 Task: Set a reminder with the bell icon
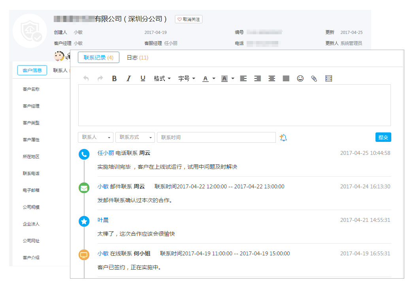[283, 138]
